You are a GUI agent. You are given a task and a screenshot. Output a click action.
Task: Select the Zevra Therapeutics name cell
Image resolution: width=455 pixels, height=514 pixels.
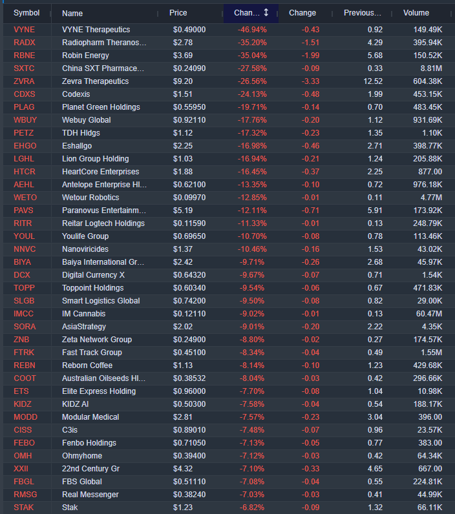point(96,81)
